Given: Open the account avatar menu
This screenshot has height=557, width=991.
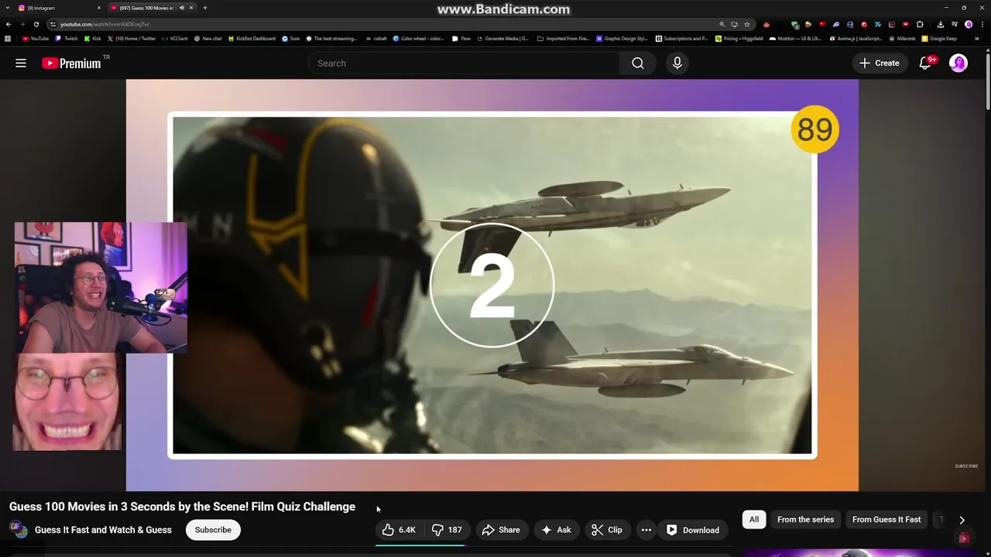Looking at the screenshot, I should click(958, 63).
